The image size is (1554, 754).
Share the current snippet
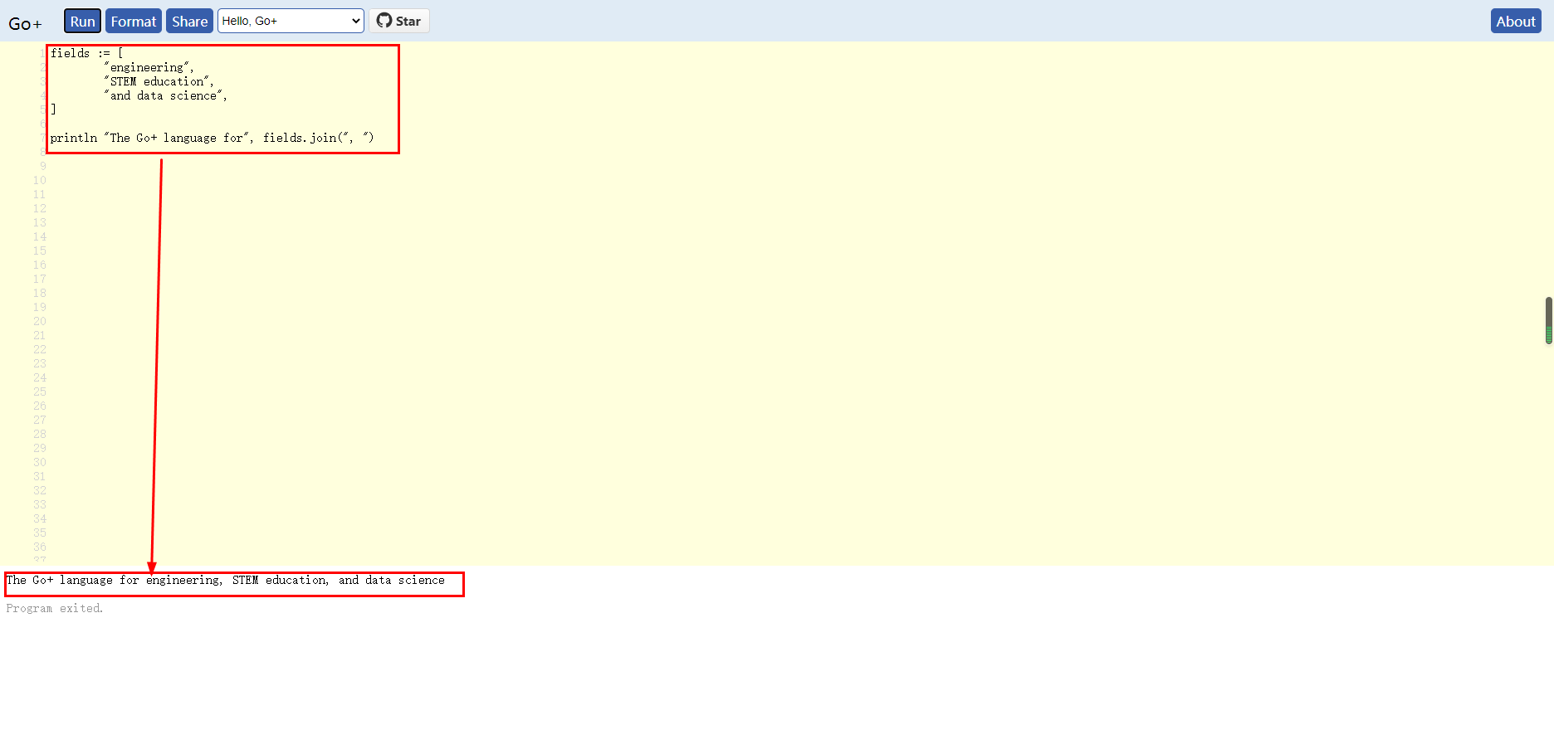[x=189, y=21]
